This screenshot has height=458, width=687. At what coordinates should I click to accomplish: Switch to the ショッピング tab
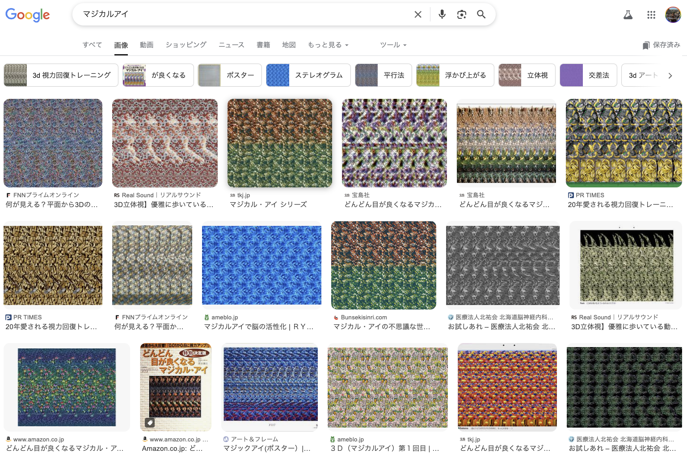click(186, 45)
